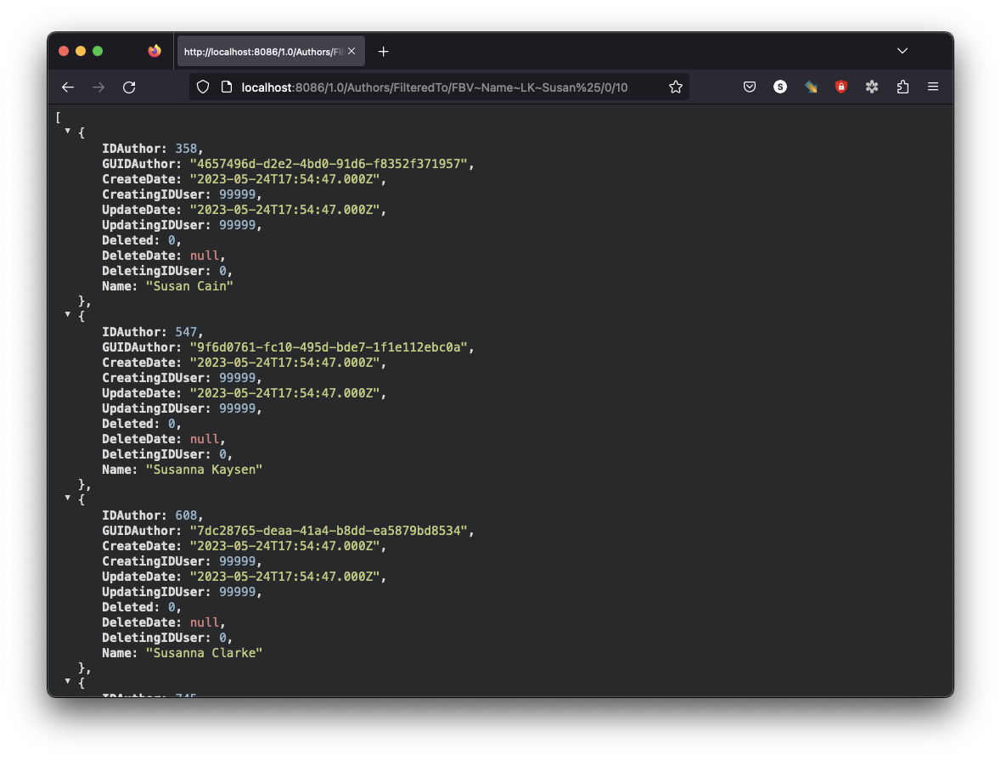Open the red shield lock extension
The height and width of the screenshot is (760, 1001).
tap(841, 87)
